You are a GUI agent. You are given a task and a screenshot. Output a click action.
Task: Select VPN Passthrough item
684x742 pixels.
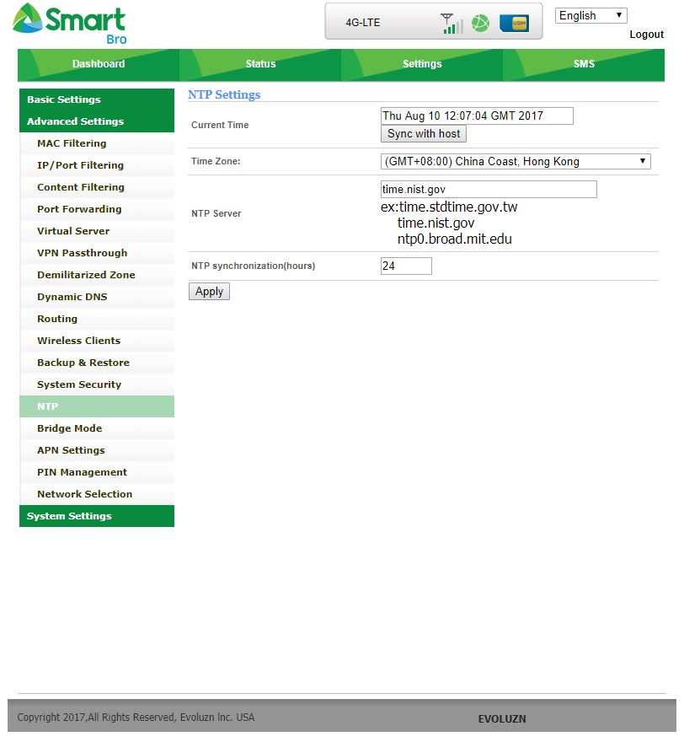coord(97,253)
